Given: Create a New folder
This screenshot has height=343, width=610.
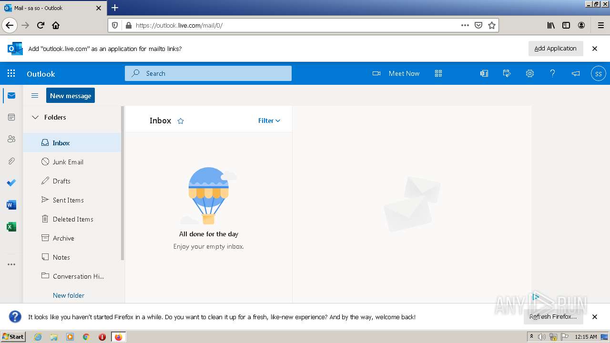Looking at the screenshot, I should point(69,295).
